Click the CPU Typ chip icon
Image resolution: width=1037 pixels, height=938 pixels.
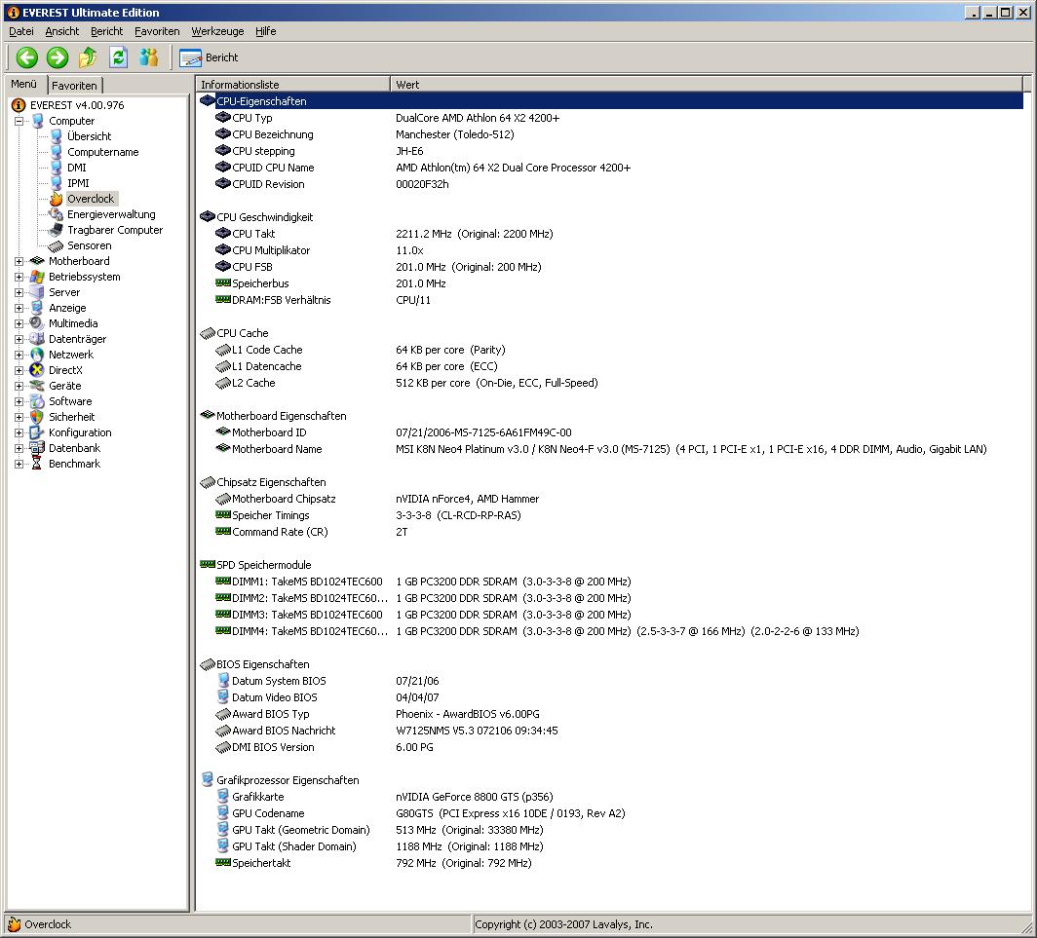coord(223,117)
